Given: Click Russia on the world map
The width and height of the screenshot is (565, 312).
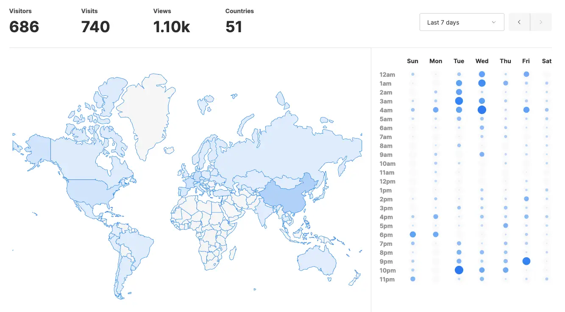Looking at the screenshot, I should 288,148.
